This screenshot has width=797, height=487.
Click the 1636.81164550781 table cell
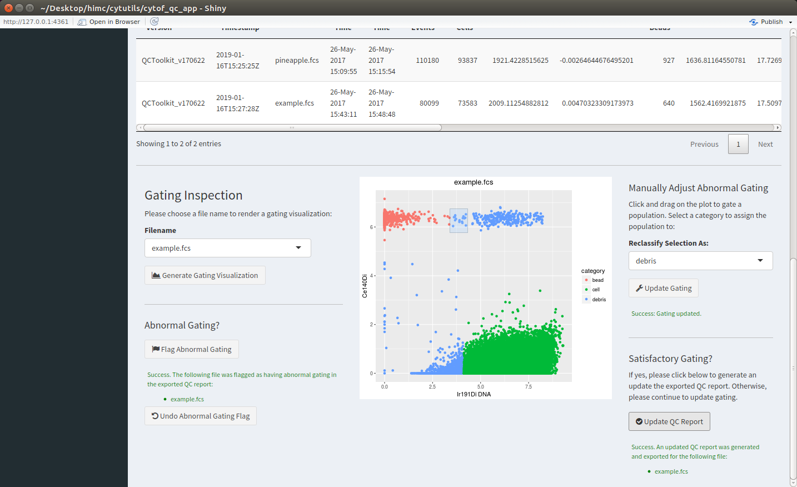716,60
